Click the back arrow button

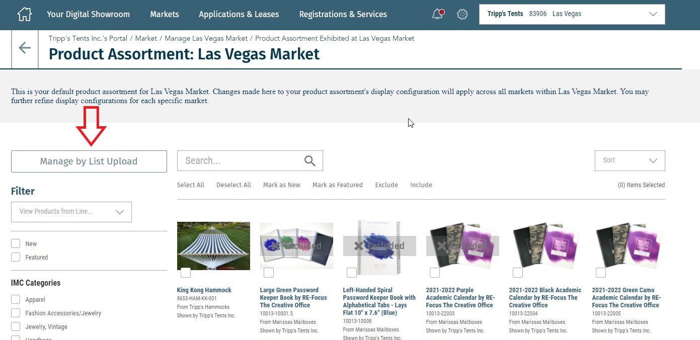[25, 48]
